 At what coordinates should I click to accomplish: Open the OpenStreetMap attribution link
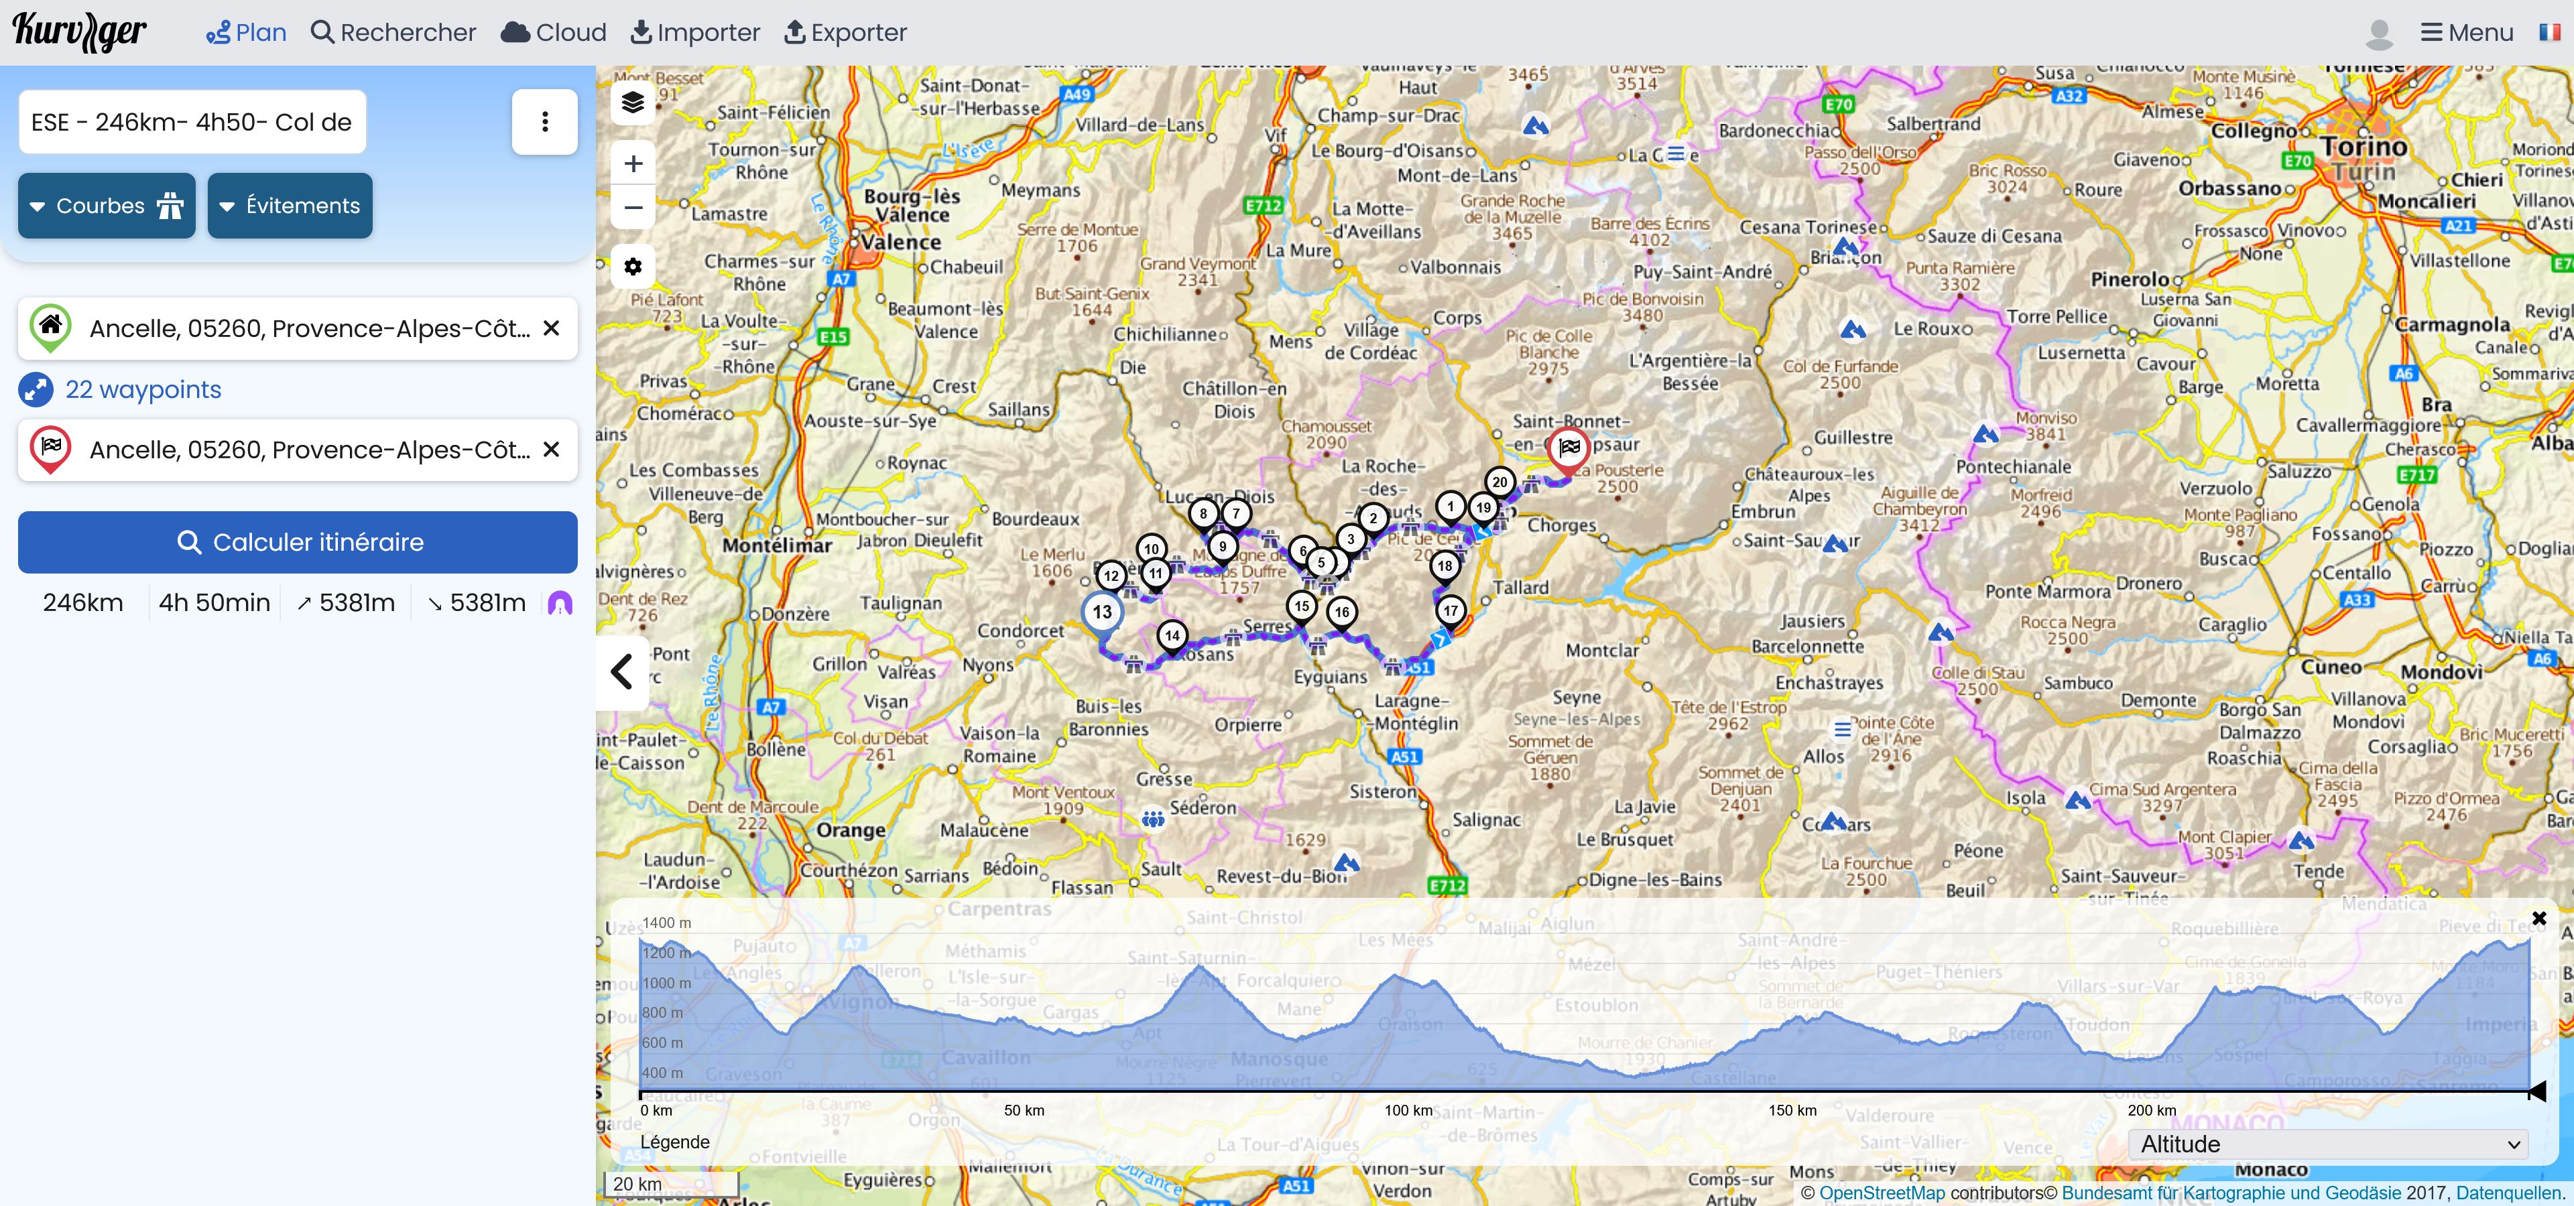tap(1882, 1192)
